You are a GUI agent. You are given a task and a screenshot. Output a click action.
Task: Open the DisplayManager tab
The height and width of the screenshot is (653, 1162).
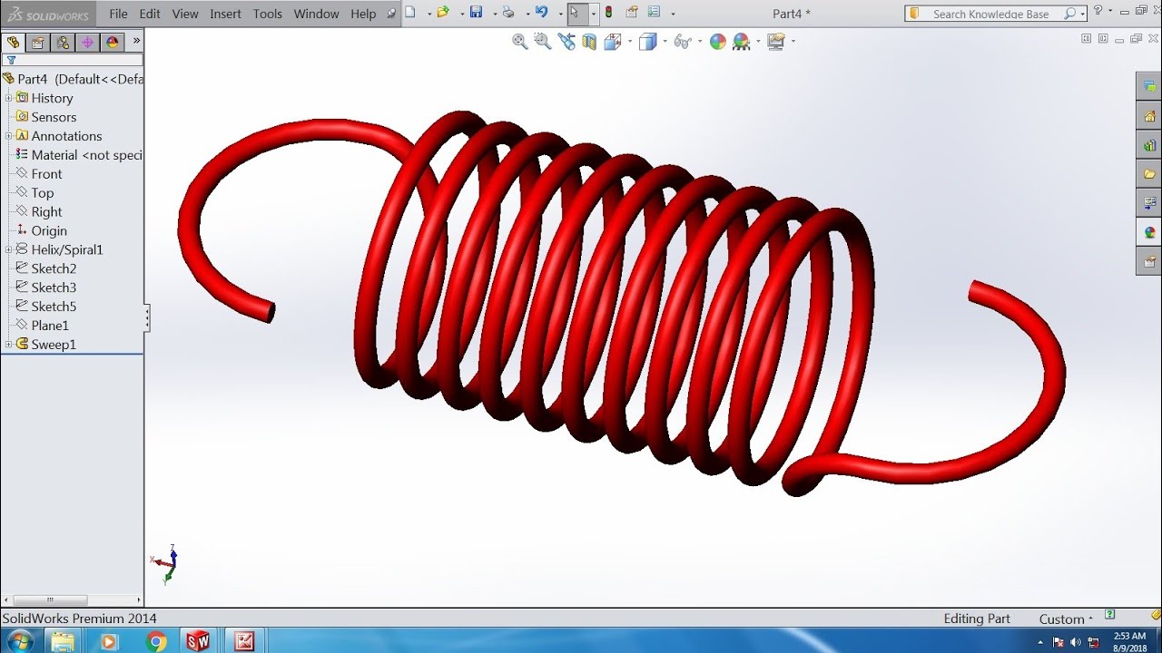click(x=112, y=42)
